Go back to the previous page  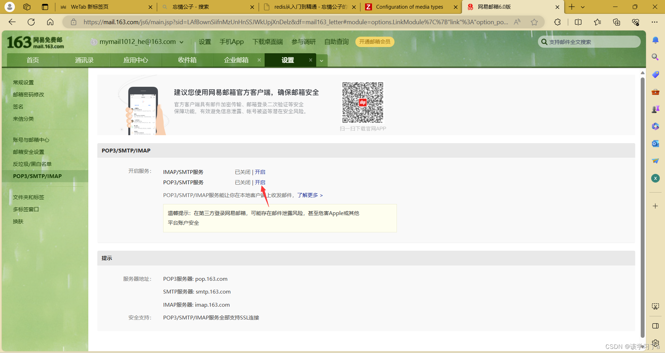coord(12,22)
